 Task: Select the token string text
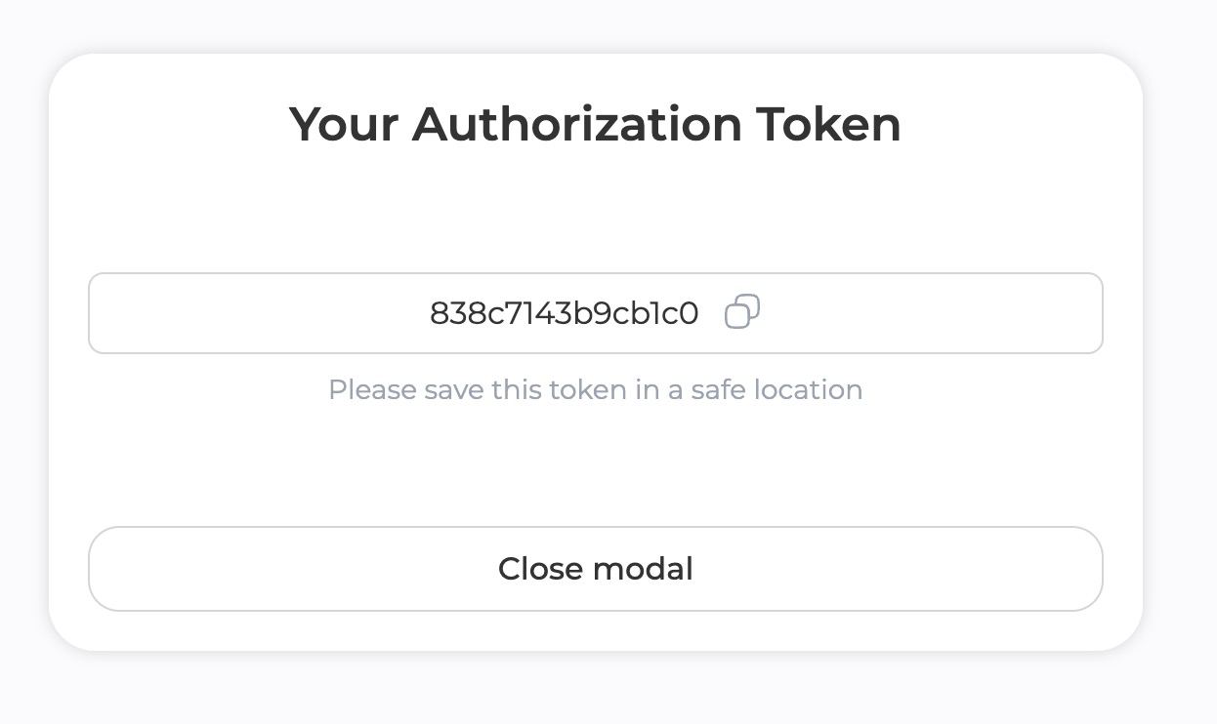pyautogui.click(x=564, y=313)
